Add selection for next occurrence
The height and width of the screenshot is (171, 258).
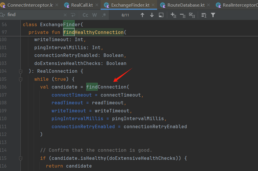174,15
